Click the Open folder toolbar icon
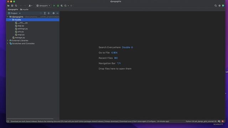The height and width of the screenshot is (128, 228). (8, 6)
